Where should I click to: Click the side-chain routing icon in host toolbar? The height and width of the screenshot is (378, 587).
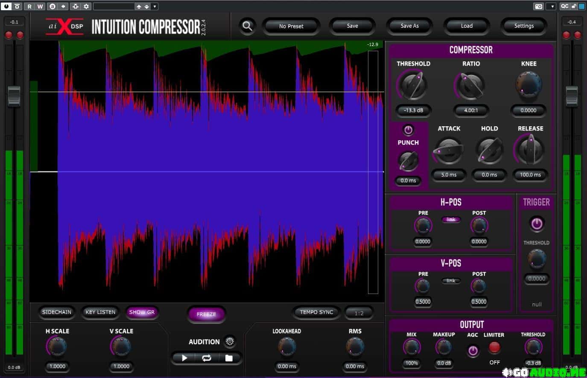click(76, 6)
